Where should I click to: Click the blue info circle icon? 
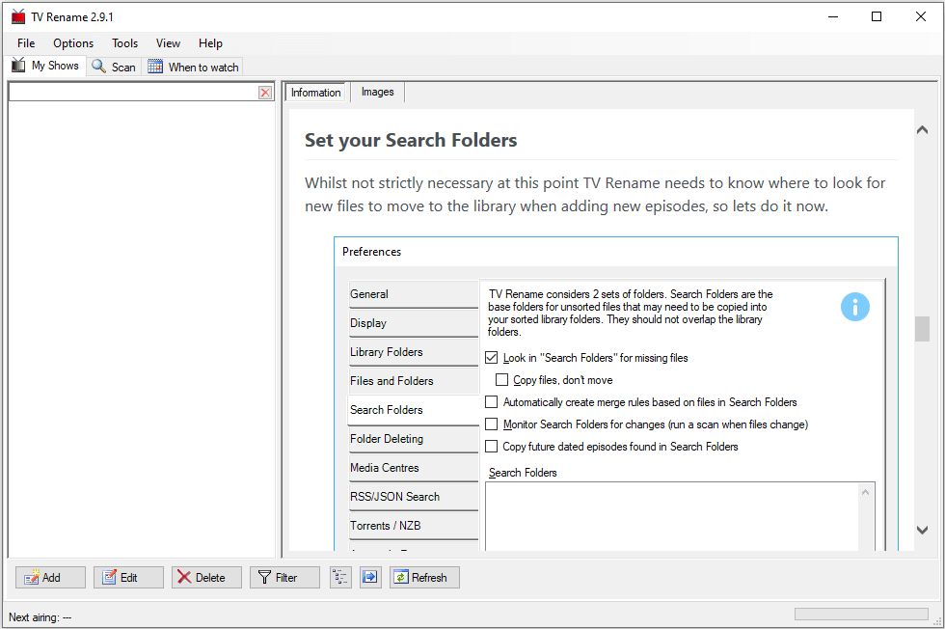tap(854, 307)
